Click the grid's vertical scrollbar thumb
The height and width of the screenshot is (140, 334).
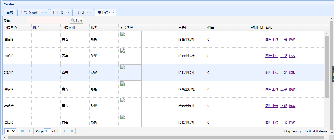click(x=327, y=66)
